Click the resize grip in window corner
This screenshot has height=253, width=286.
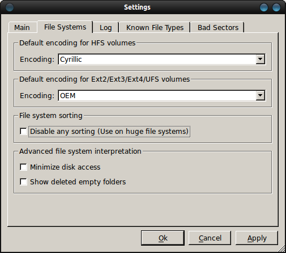[282, 249]
